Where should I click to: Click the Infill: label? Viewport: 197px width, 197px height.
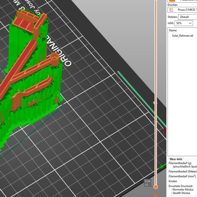[171, 23]
